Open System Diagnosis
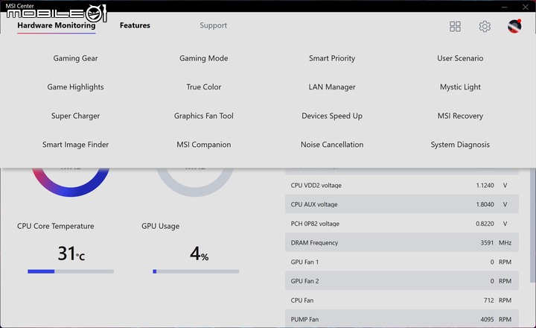 (460, 145)
